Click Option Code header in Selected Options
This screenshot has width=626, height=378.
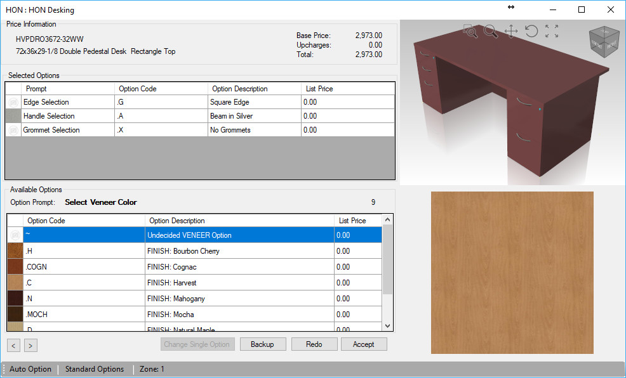161,89
